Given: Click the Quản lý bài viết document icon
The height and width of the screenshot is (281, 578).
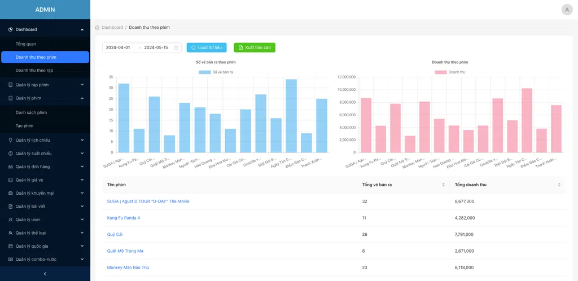Looking at the screenshot, I should click(10, 207).
